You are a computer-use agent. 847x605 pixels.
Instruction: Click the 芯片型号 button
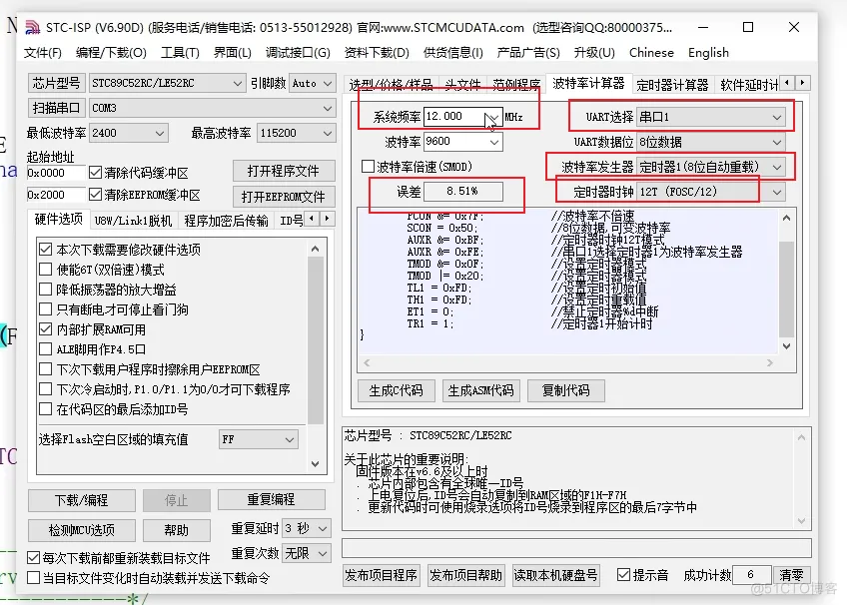pyautogui.click(x=56, y=83)
